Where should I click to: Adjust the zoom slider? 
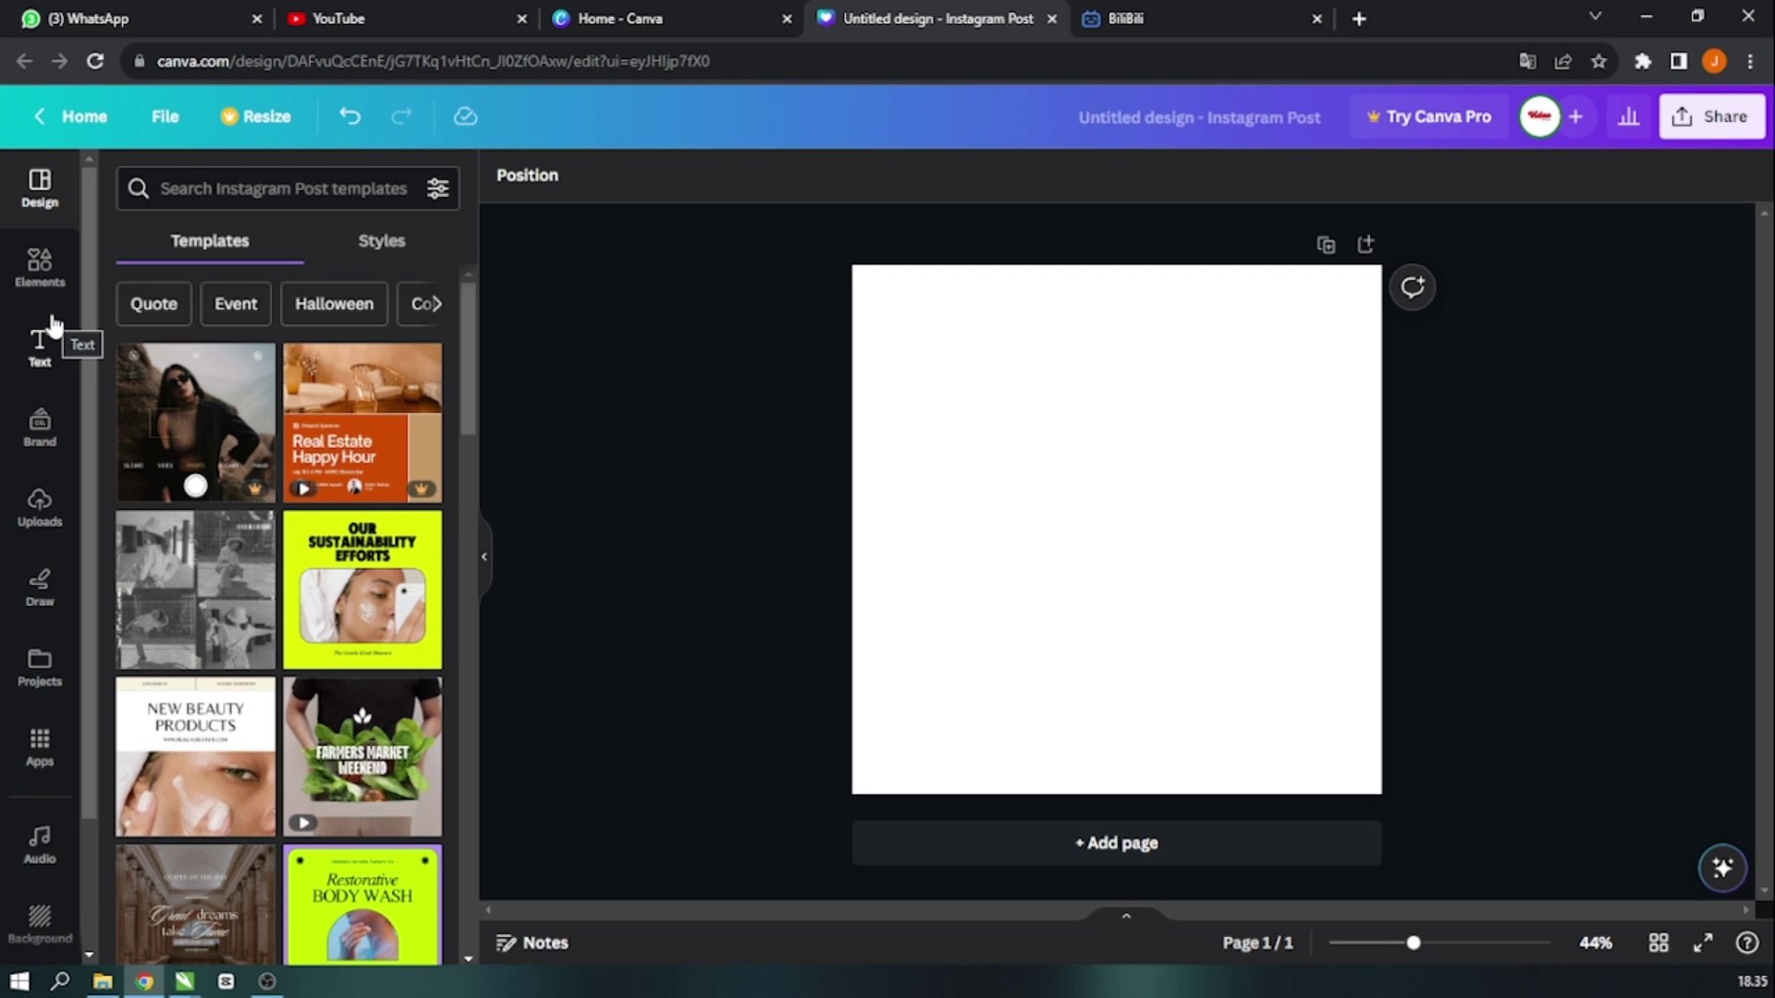[x=1414, y=943]
